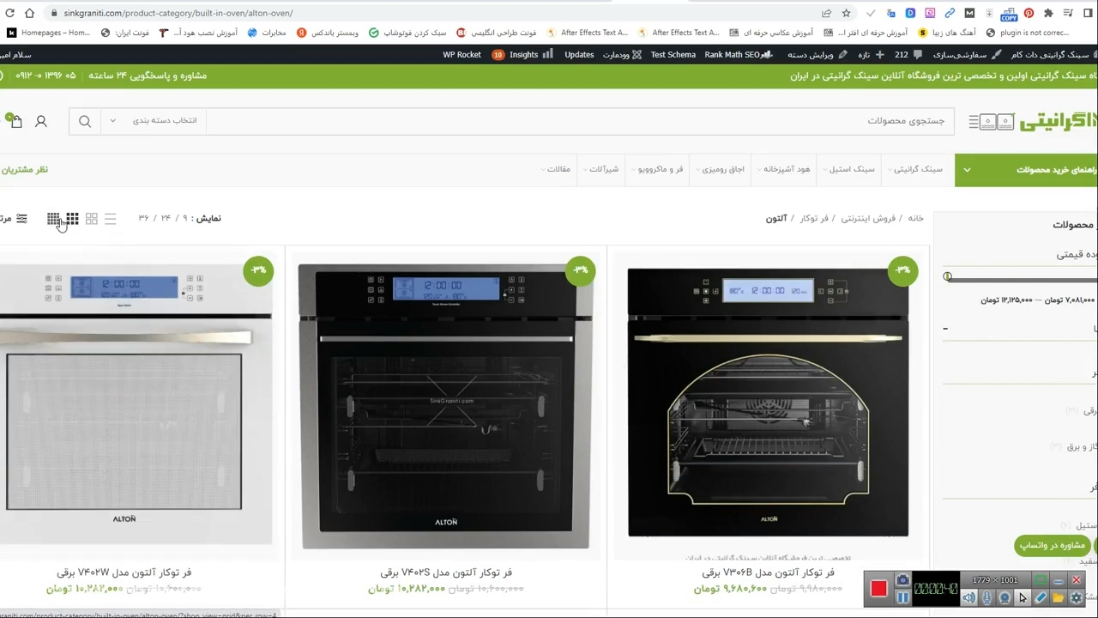The height and width of the screenshot is (618, 1098).
Task: Open the Pinterest browser extension
Action: (x=1029, y=13)
